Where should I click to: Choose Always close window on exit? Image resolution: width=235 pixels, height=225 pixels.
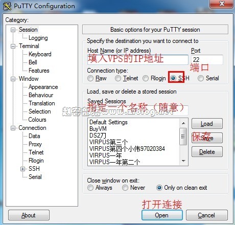click(x=90, y=188)
